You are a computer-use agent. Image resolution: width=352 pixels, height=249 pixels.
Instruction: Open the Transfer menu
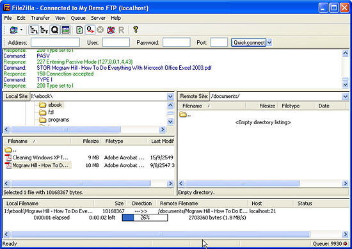40,18
